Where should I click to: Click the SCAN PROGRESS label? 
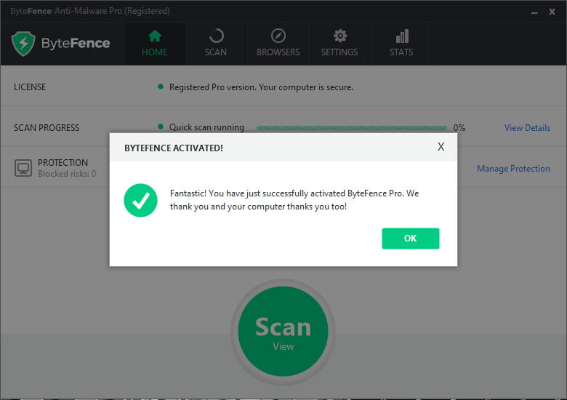click(47, 128)
